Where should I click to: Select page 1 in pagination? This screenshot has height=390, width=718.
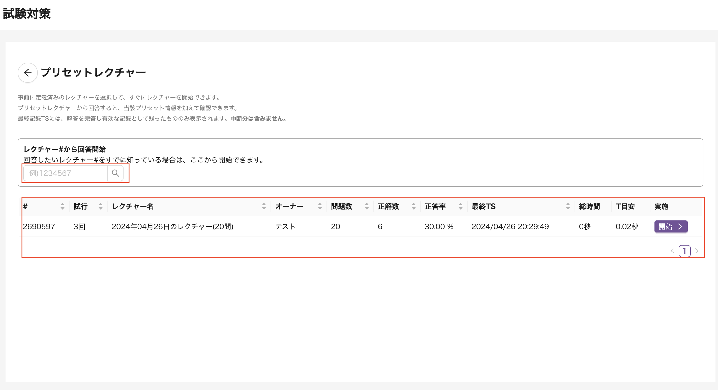[684, 251]
